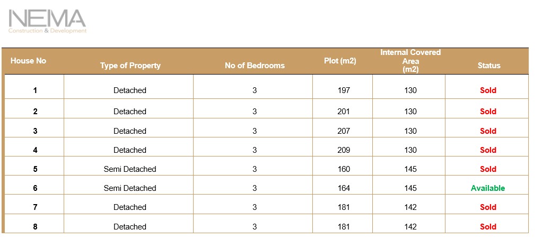The width and height of the screenshot is (542, 239).
Task: Click the Sold status for house 1
Action: (488, 90)
